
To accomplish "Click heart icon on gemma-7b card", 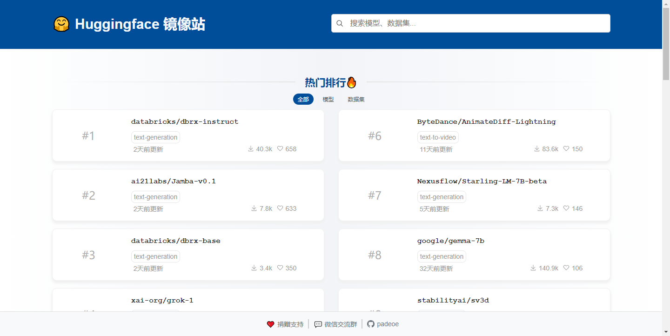I will [566, 268].
